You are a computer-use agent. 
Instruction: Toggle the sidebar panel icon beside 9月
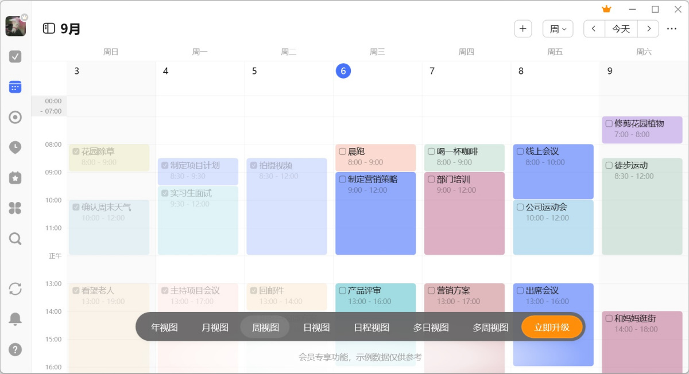[49, 29]
